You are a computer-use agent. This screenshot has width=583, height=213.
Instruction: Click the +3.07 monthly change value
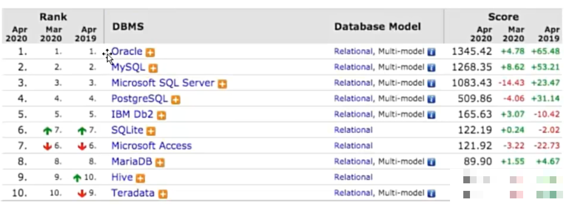pyautogui.click(x=513, y=114)
